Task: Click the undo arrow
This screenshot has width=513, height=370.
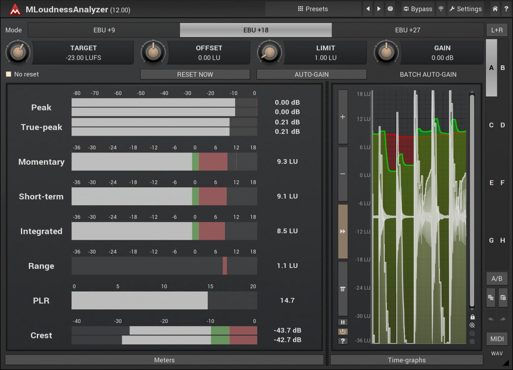Action: (x=491, y=319)
